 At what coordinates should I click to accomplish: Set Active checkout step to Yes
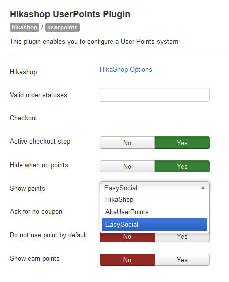coord(182,143)
